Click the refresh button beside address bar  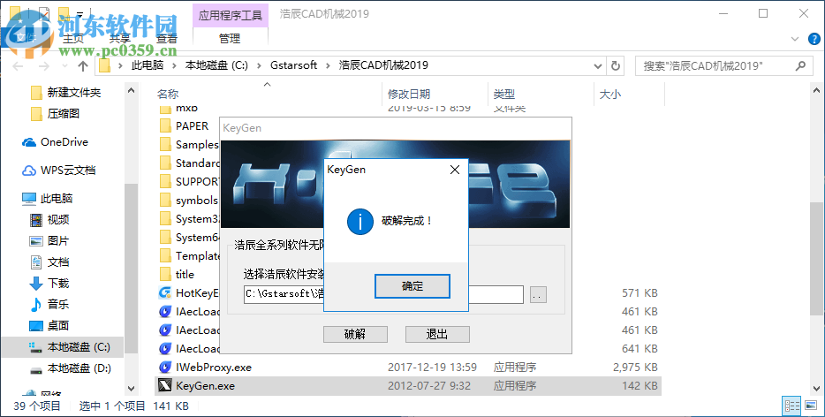615,65
